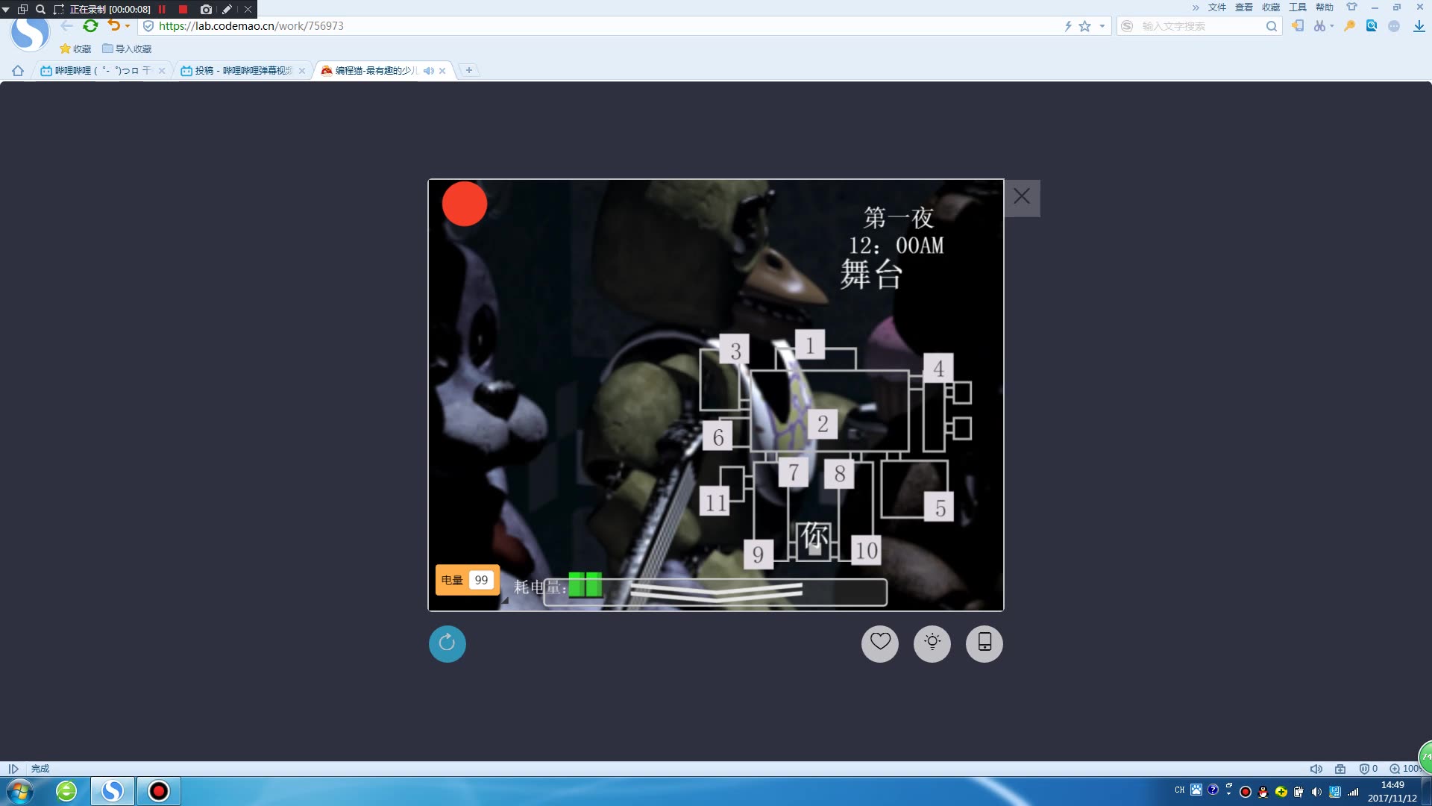Image resolution: width=1432 pixels, height=806 pixels.
Task: Click the shirt skin icon
Action: tap(1351, 7)
